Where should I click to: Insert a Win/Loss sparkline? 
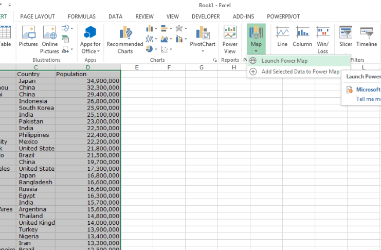click(323, 40)
